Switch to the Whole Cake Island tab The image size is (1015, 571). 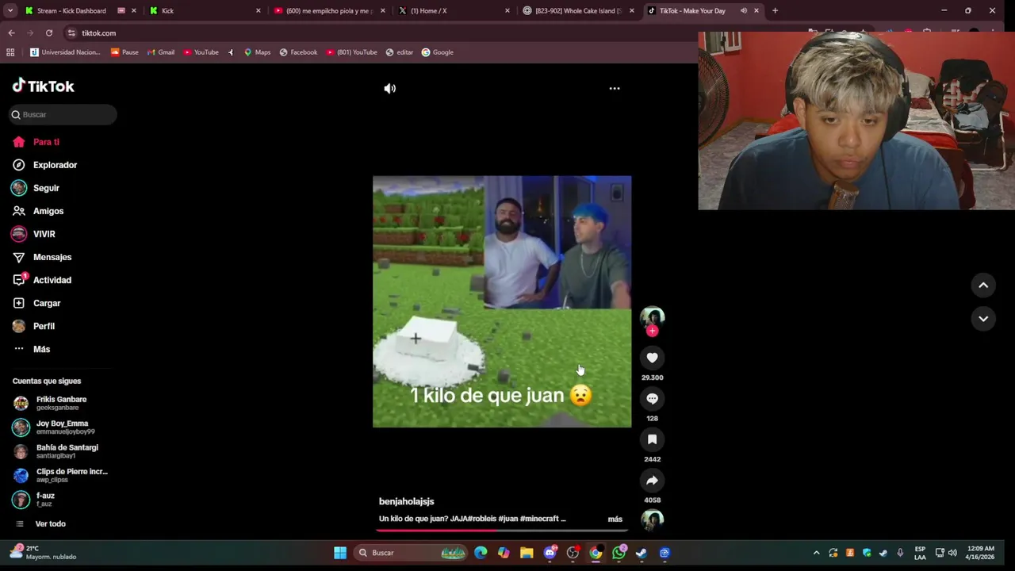[x=579, y=11]
